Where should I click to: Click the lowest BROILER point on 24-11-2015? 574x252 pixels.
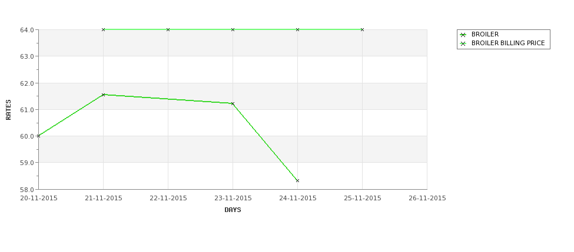pyautogui.click(x=298, y=180)
